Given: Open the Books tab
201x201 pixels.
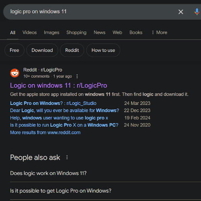Looking at the screenshot, I should click(x=136, y=33).
